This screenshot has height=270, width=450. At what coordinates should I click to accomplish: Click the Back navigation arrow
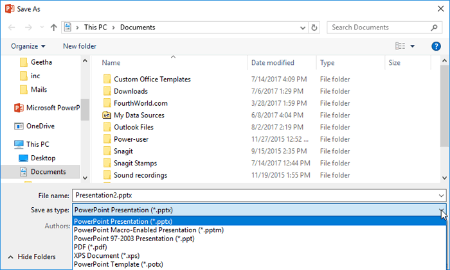tap(12, 28)
